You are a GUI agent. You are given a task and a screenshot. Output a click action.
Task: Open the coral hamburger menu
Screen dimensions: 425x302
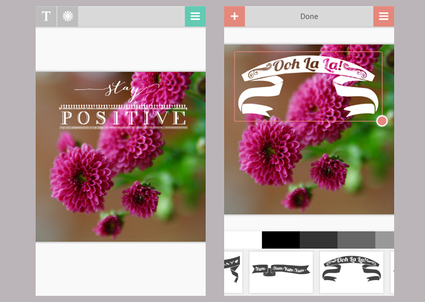384,16
